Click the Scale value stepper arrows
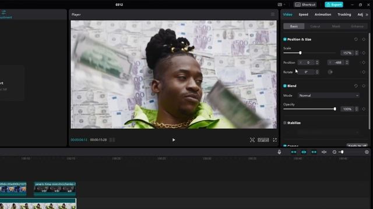The width and height of the screenshot is (373, 209). coord(356,53)
